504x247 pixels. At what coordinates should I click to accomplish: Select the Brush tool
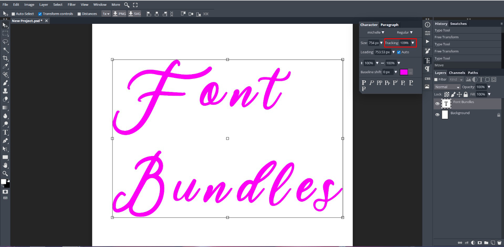(5, 83)
